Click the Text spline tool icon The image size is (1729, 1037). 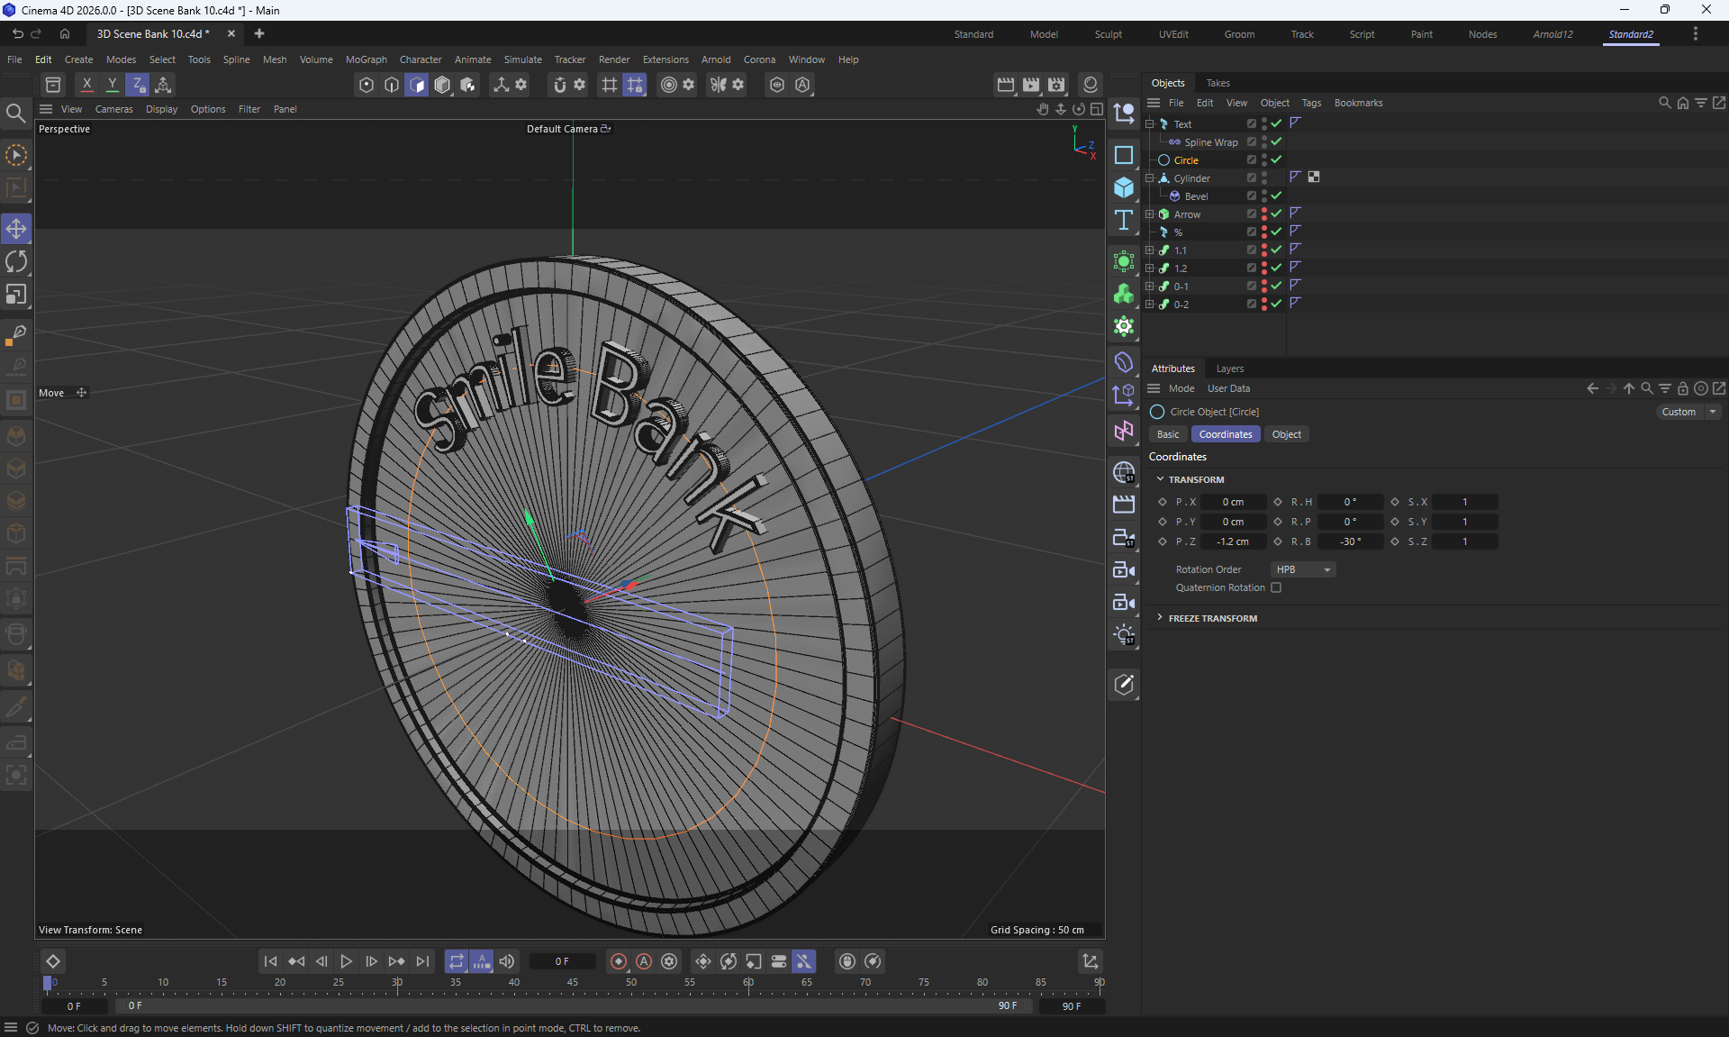1123,221
